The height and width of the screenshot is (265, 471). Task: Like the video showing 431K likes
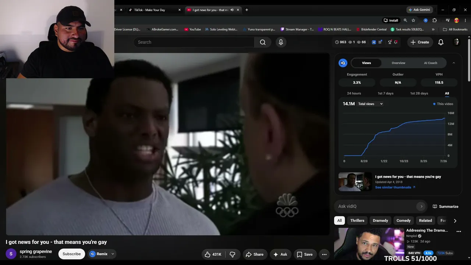(x=213, y=254)
